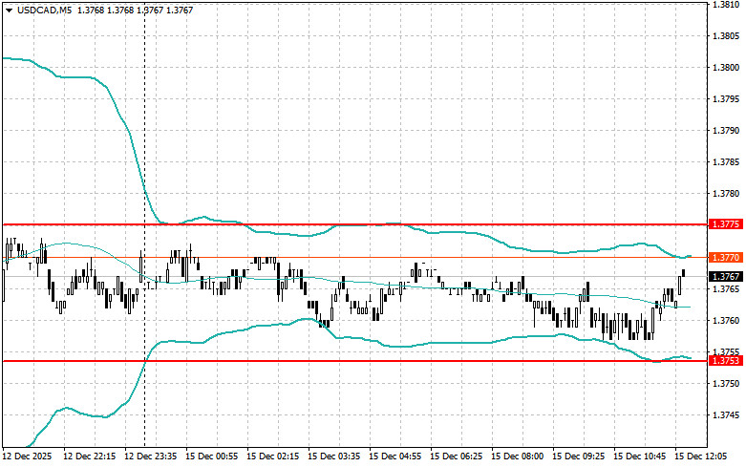Select the 1.3805 price axis value

[x=726, y=35]
